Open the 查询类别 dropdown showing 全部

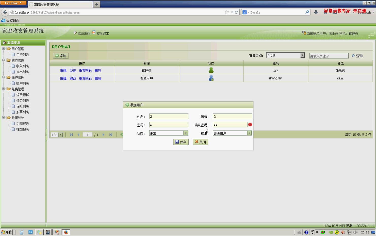click(x=302, y=55)
